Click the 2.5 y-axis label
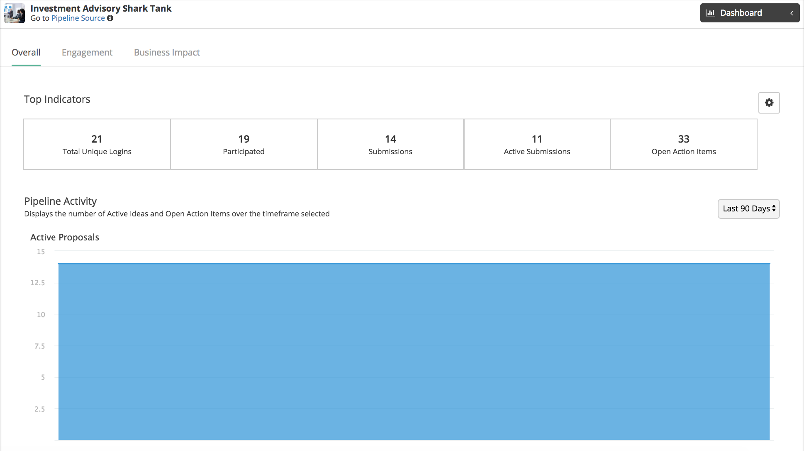Screen dimensions: 804x451 click(x=39, y=409)
